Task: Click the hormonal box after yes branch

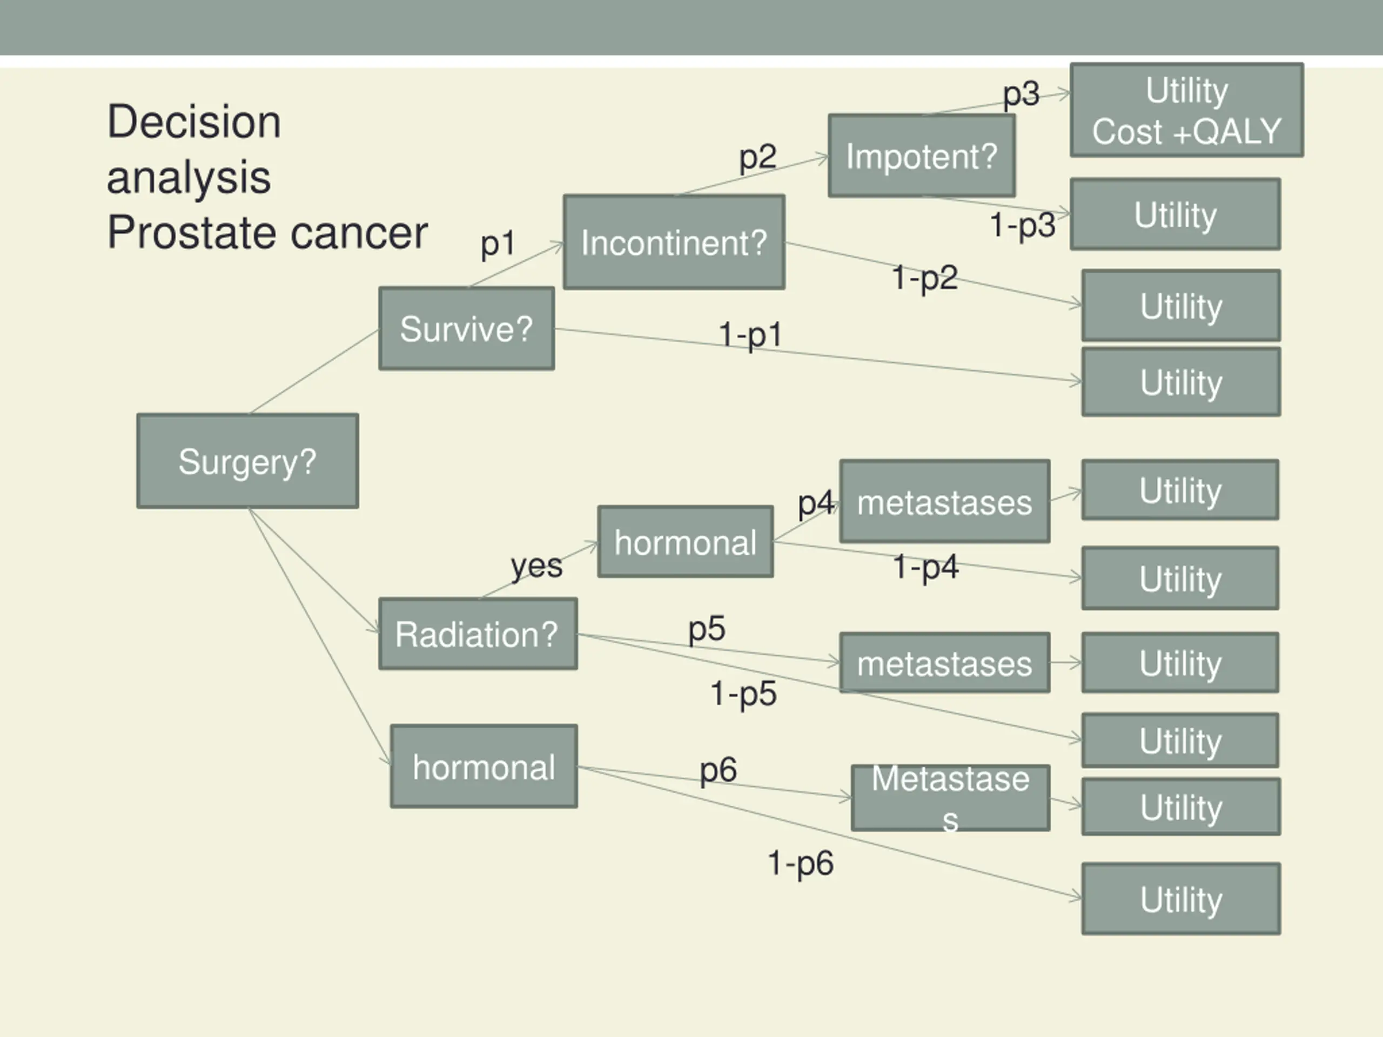Action: [685, 541]
